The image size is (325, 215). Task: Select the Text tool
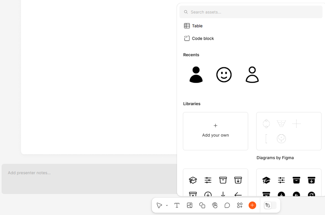tap(177, 205)
